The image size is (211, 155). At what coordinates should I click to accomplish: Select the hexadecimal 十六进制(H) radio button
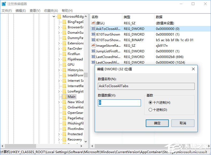point(151,103)
